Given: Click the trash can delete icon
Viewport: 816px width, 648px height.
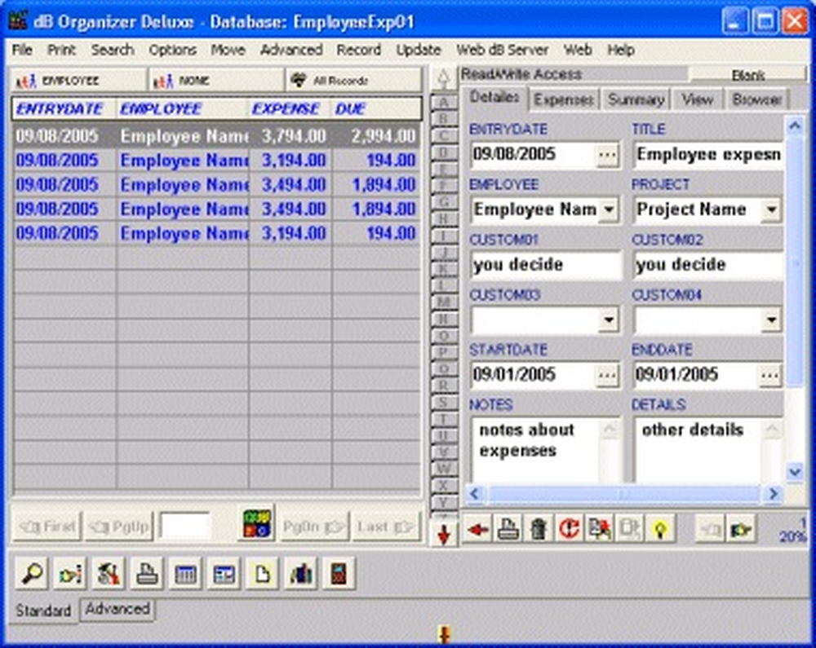Looking at the screenshot, I should (x=538, y=530).
